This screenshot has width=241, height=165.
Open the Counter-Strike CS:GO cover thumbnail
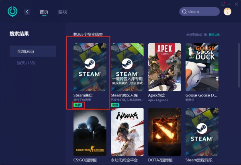pyautogui.click(x=90, y=132)
